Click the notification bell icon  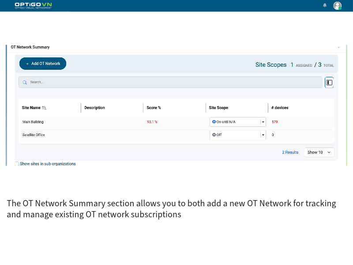click(325, 5)
